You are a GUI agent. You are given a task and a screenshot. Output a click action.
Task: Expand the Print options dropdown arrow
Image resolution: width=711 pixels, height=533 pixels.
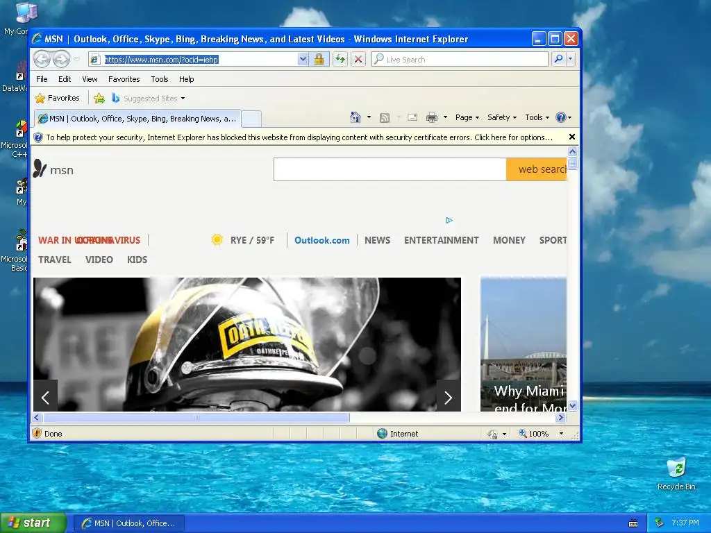coord(445,117)
